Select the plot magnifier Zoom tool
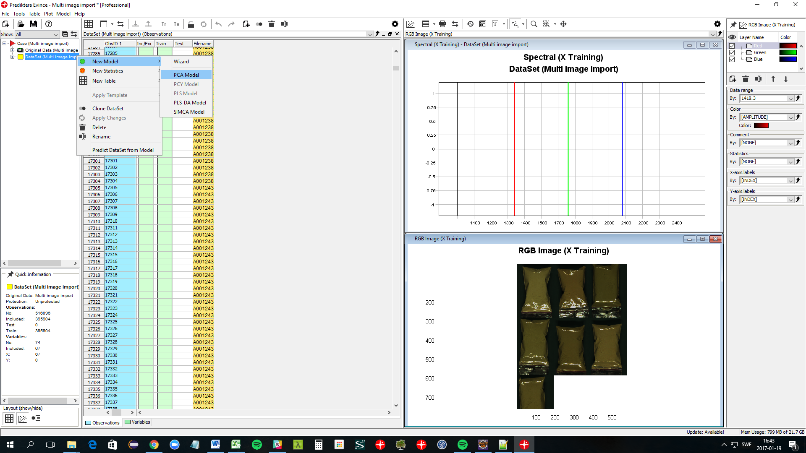This screenshot has height=453, width=806. click(x=534, y=24)
